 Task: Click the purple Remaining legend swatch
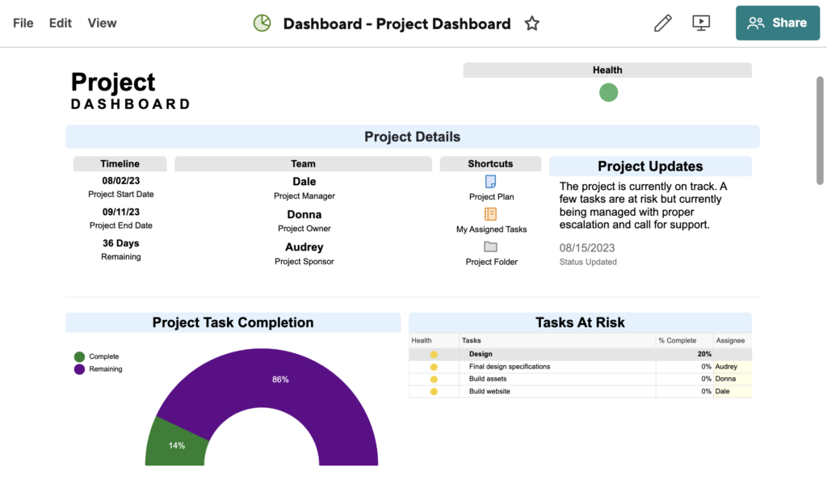click(x=79, y=369)
